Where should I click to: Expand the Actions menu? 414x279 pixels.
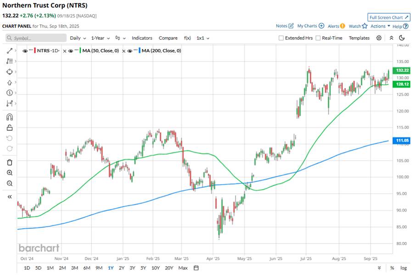[380, 26]
